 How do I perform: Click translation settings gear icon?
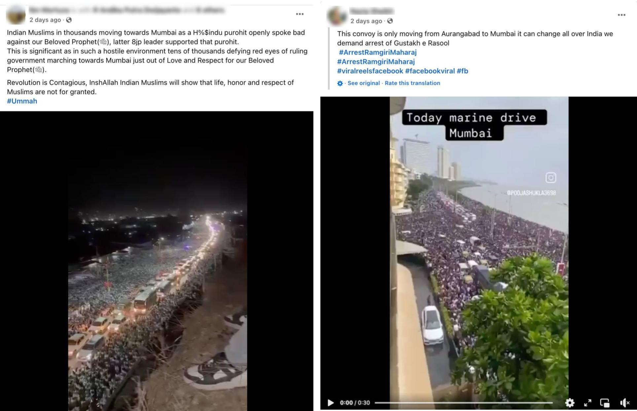pos(340,83)
